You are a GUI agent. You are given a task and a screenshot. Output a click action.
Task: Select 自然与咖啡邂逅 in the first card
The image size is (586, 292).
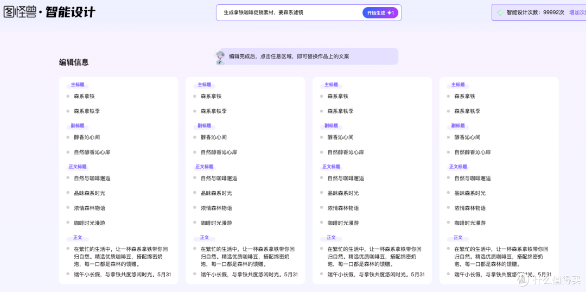pos(92,179)
